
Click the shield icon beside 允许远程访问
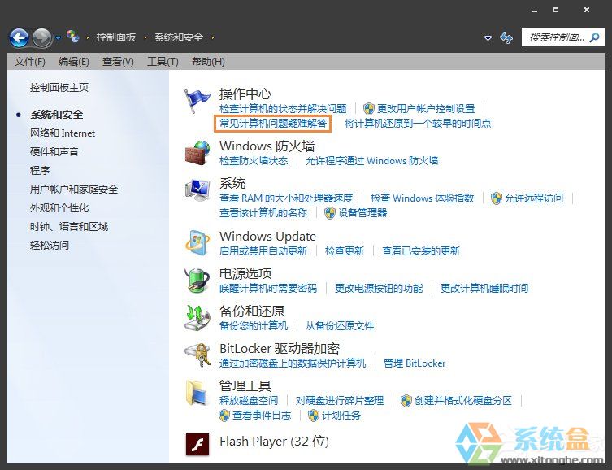(496, 198)
